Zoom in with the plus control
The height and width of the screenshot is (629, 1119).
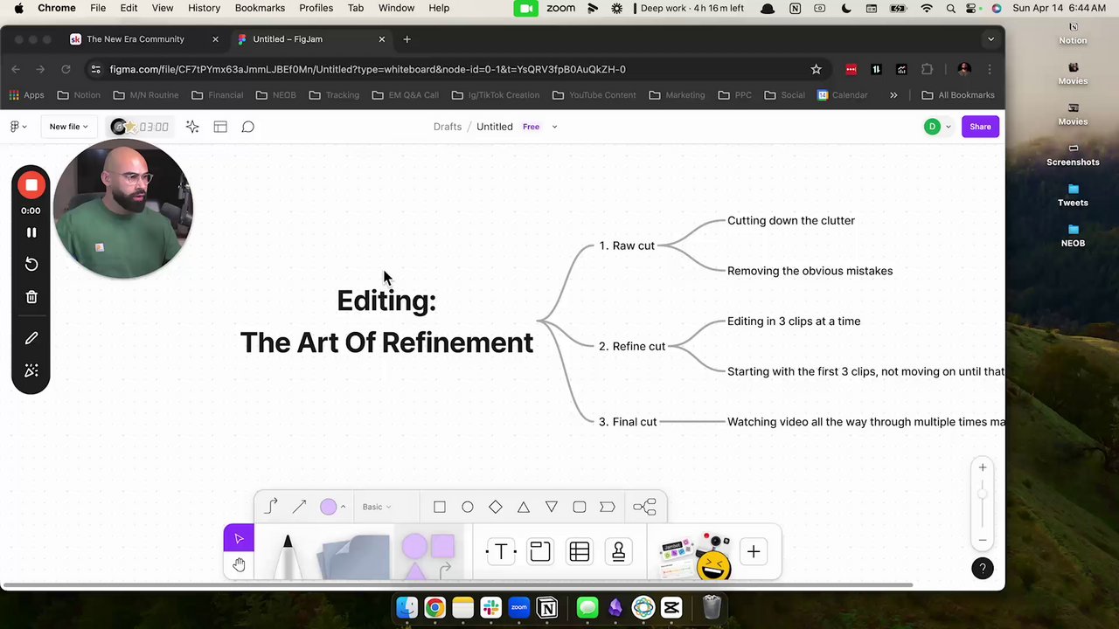click(983, 468)
